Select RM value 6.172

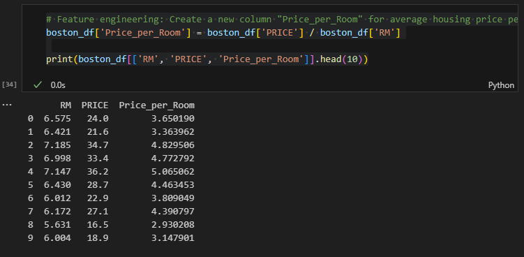[57, 212]
